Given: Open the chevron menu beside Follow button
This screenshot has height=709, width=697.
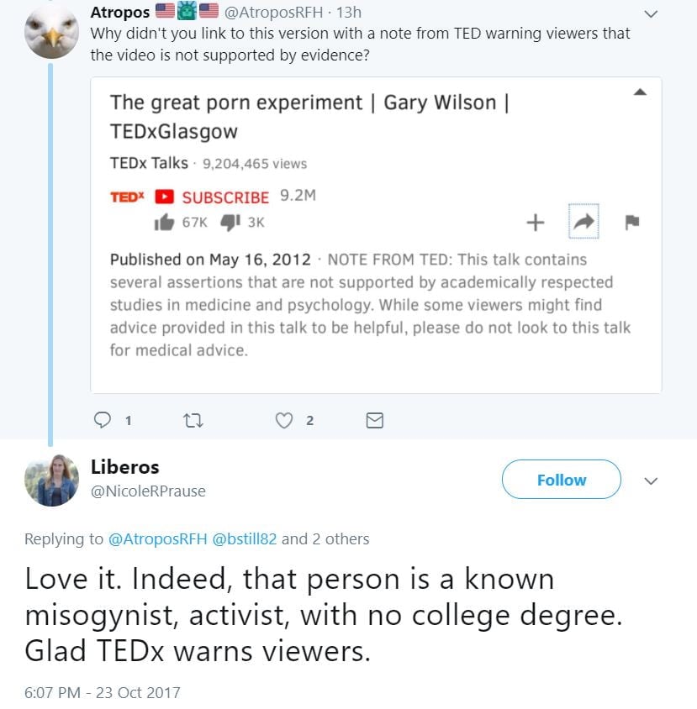Looking at the screenshot, I should coord(650,481).
